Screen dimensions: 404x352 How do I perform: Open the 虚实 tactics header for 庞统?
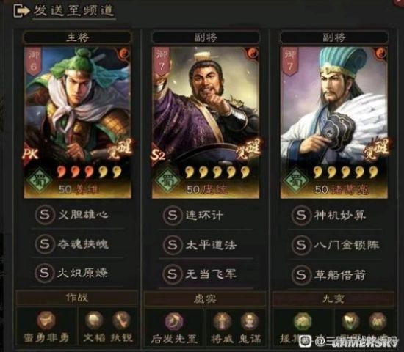pos(205,299)
